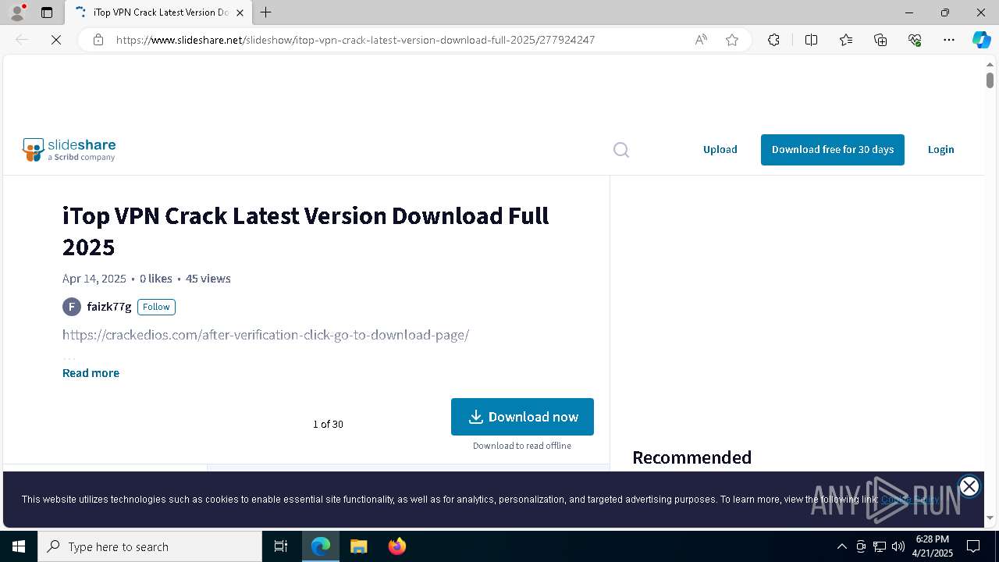Click the Recommended heading
This screenshot has width=999, height=562.
click(691, 457)
